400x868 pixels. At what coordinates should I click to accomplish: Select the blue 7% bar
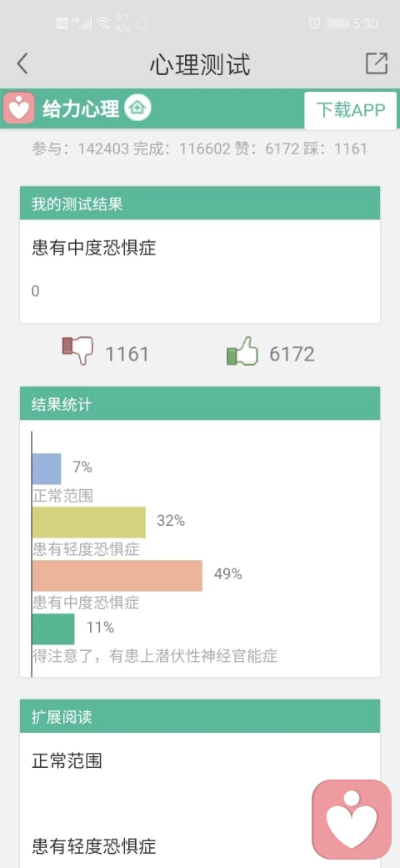coord(47,469)
